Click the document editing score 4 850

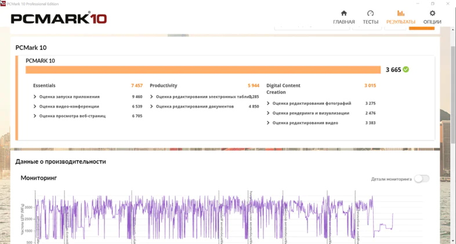pyautogui.click(x=254, y=106)
